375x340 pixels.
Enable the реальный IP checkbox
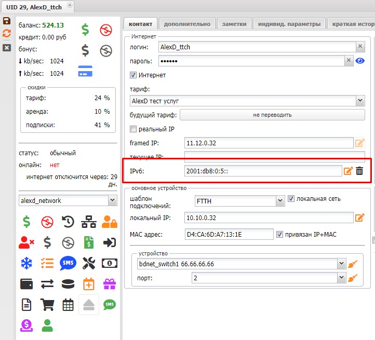pos(133,129)
